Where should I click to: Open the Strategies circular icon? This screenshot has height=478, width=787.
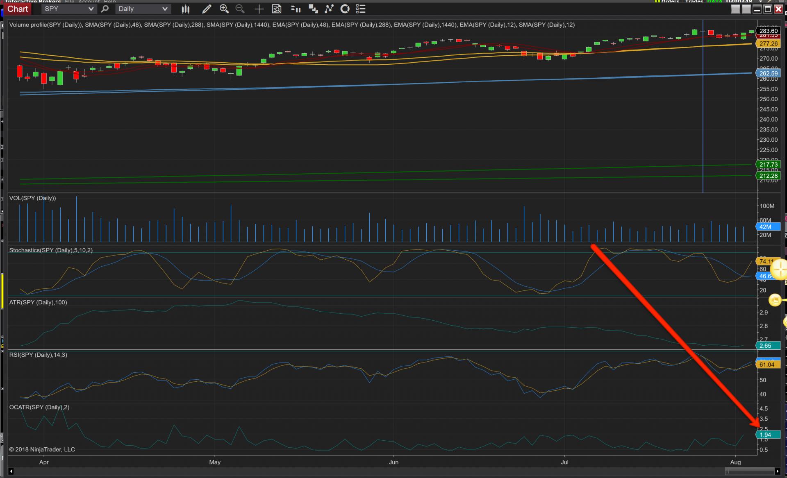tap(345, 9)
